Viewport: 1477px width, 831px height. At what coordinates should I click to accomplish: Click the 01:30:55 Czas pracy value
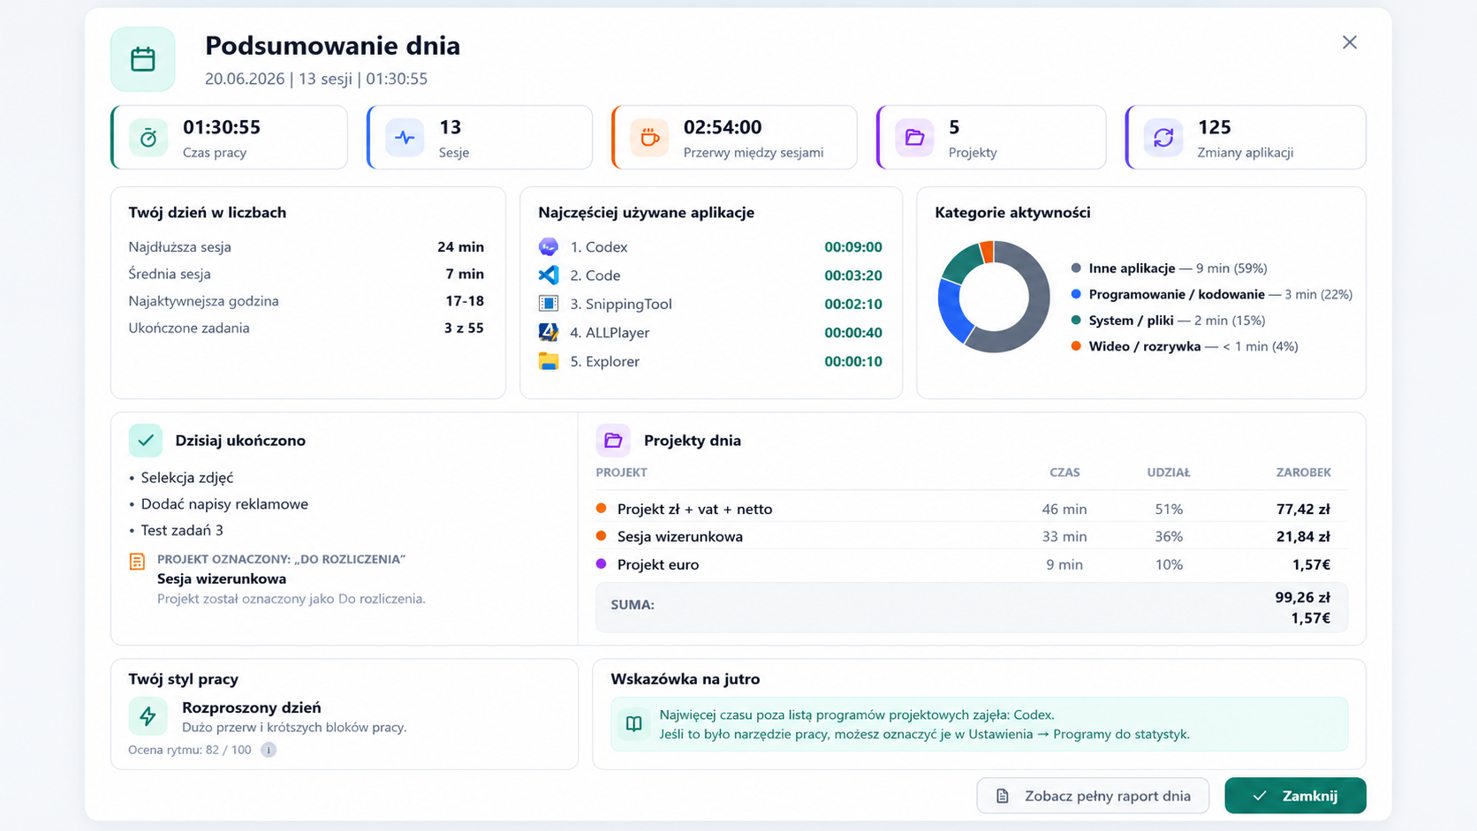pyautogui.click(x=222, y=127)
